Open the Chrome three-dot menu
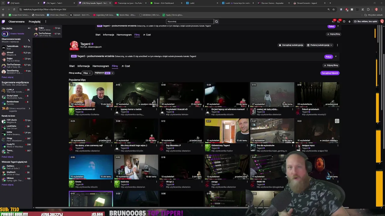Screen dimensions: 385x216 (x=382, y=9)
